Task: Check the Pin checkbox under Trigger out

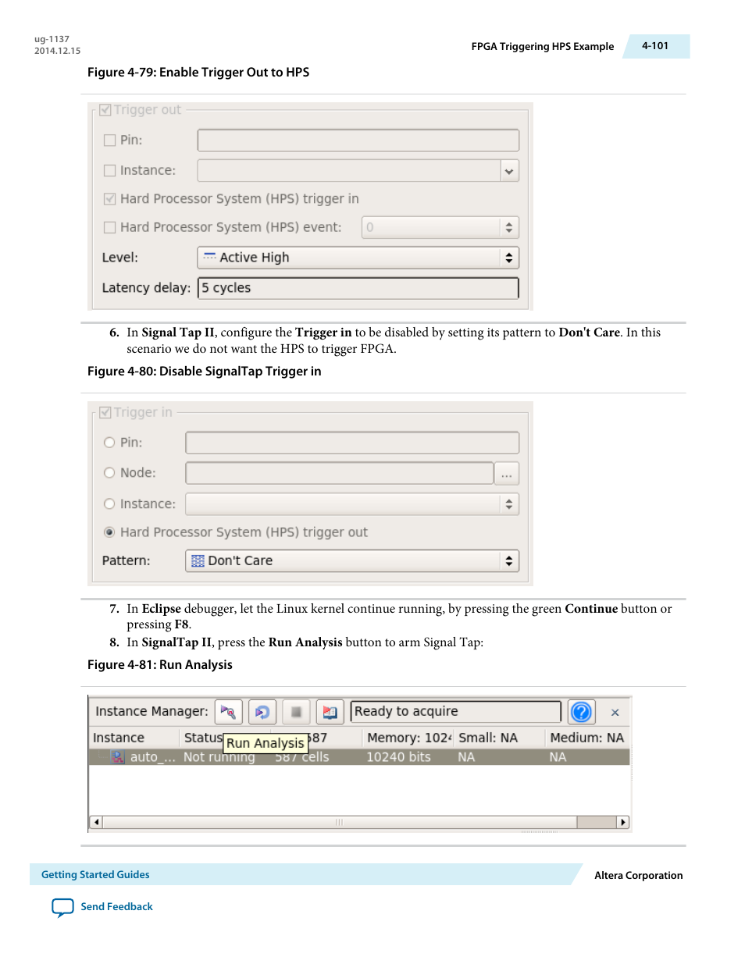Action: (110, 141)
